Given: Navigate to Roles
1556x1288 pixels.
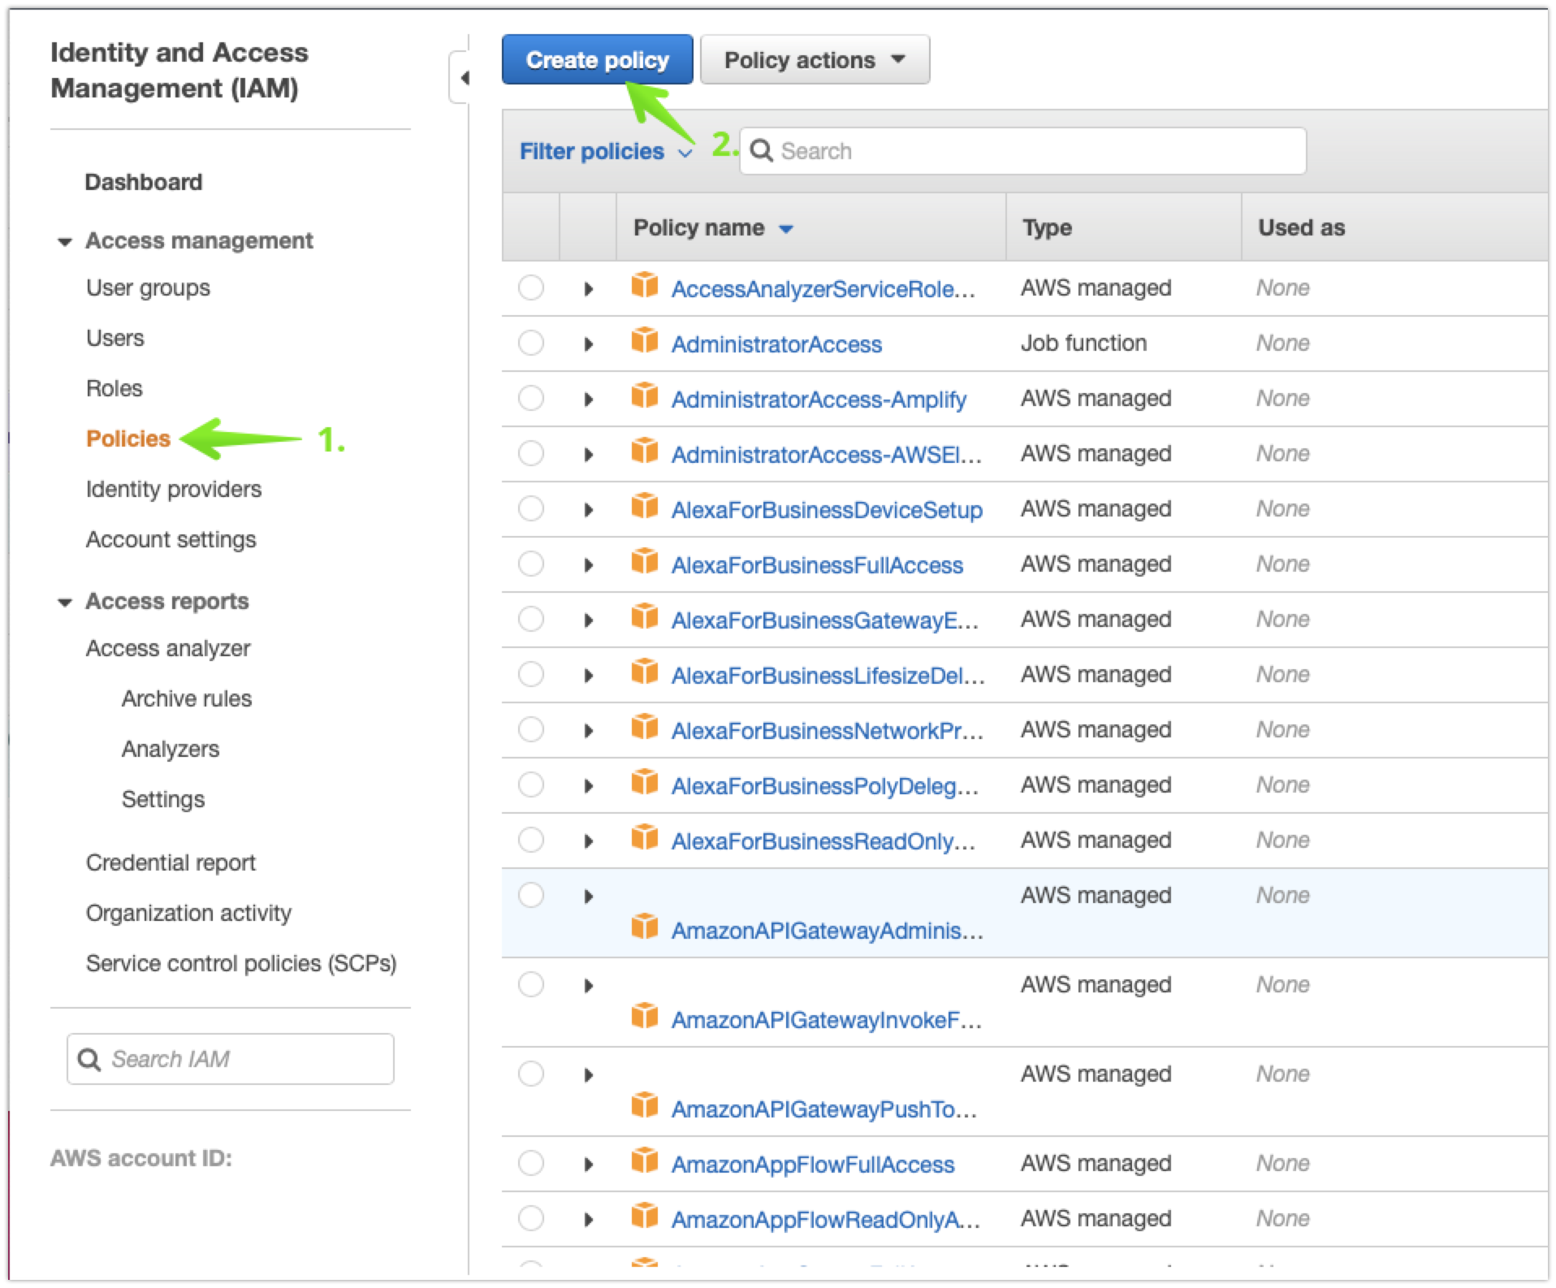Looking at the screenshot, I should (x=115, y=388).
